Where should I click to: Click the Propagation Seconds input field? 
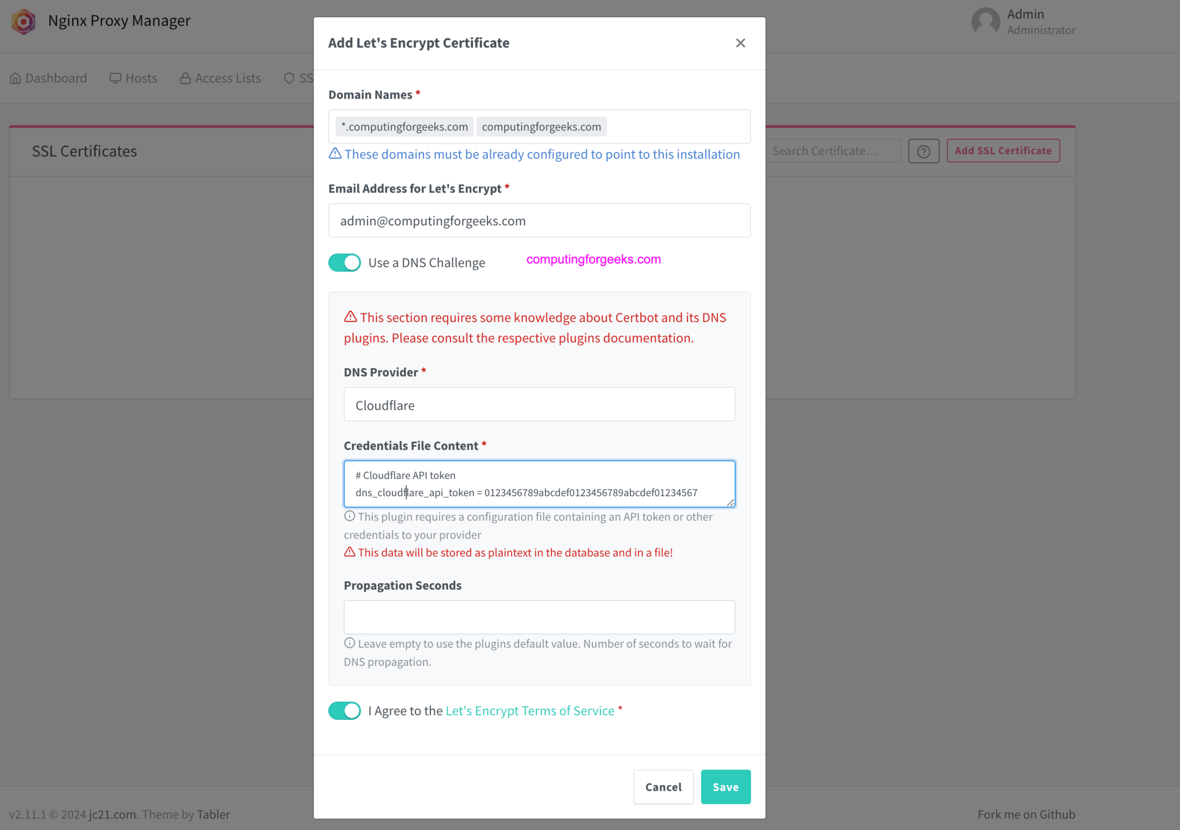(x=539, y=617)
